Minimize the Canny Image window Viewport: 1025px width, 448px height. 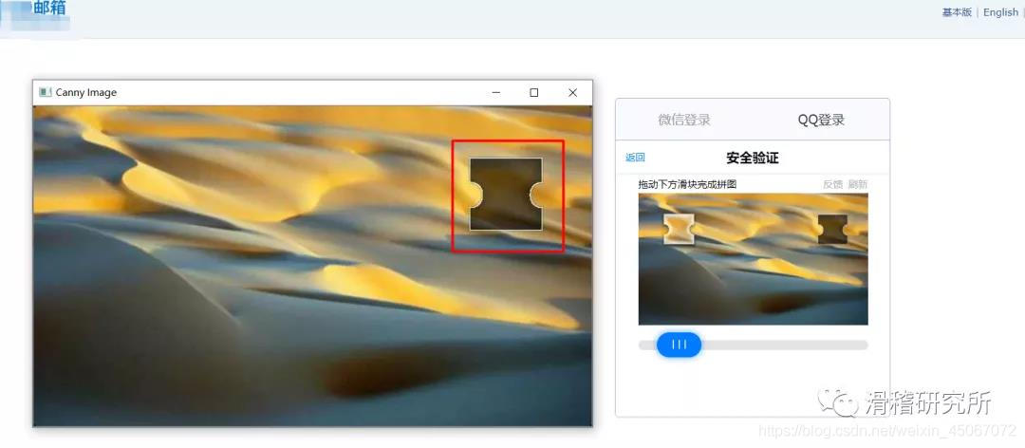coord(495,93)
